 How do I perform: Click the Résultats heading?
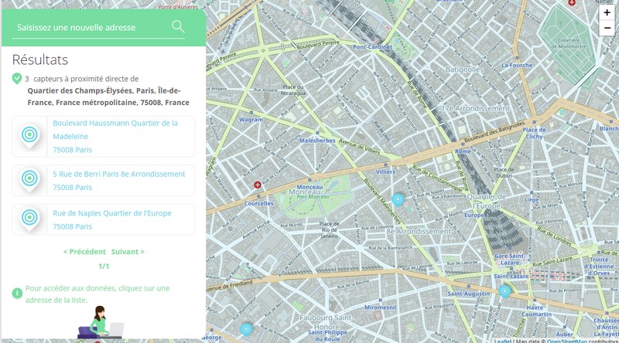40,59
